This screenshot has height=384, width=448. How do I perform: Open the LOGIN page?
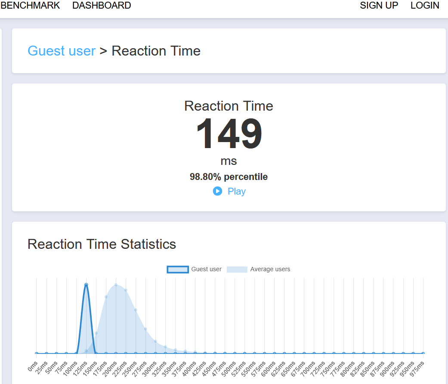(x=425, y=6)
